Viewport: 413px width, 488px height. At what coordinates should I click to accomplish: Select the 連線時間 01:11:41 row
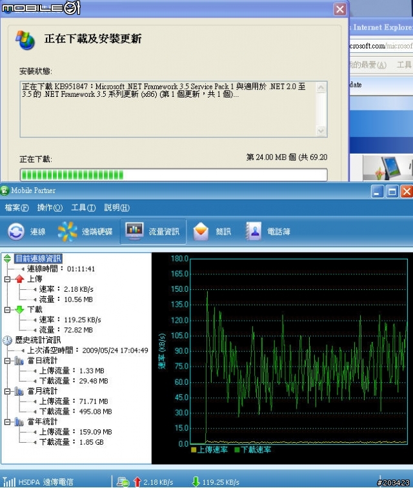pos(61,269)
